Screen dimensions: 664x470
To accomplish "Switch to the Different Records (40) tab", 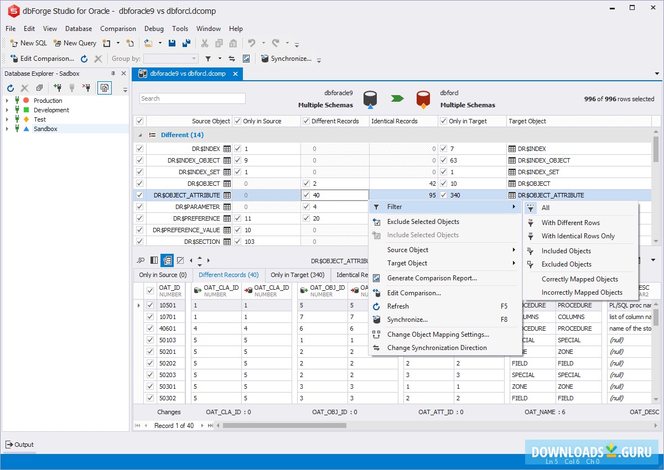I will click(229, 274).
